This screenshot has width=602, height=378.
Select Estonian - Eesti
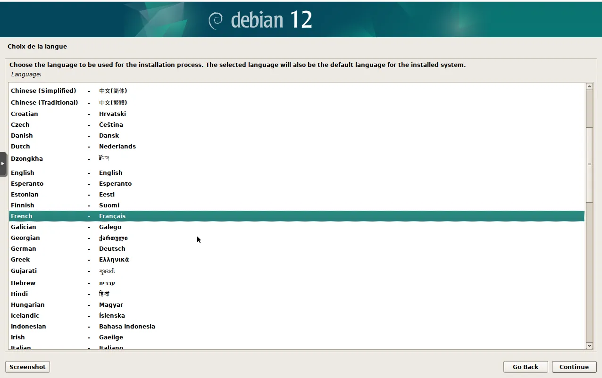point(297,194)
